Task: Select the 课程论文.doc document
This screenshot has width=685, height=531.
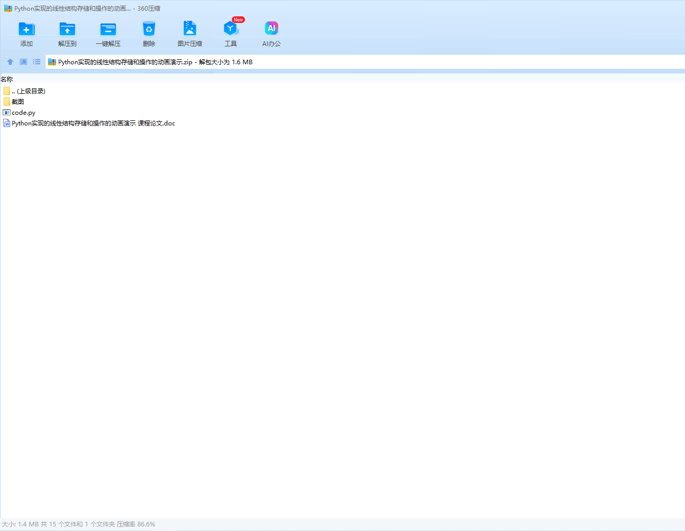Action: [93, 123]
